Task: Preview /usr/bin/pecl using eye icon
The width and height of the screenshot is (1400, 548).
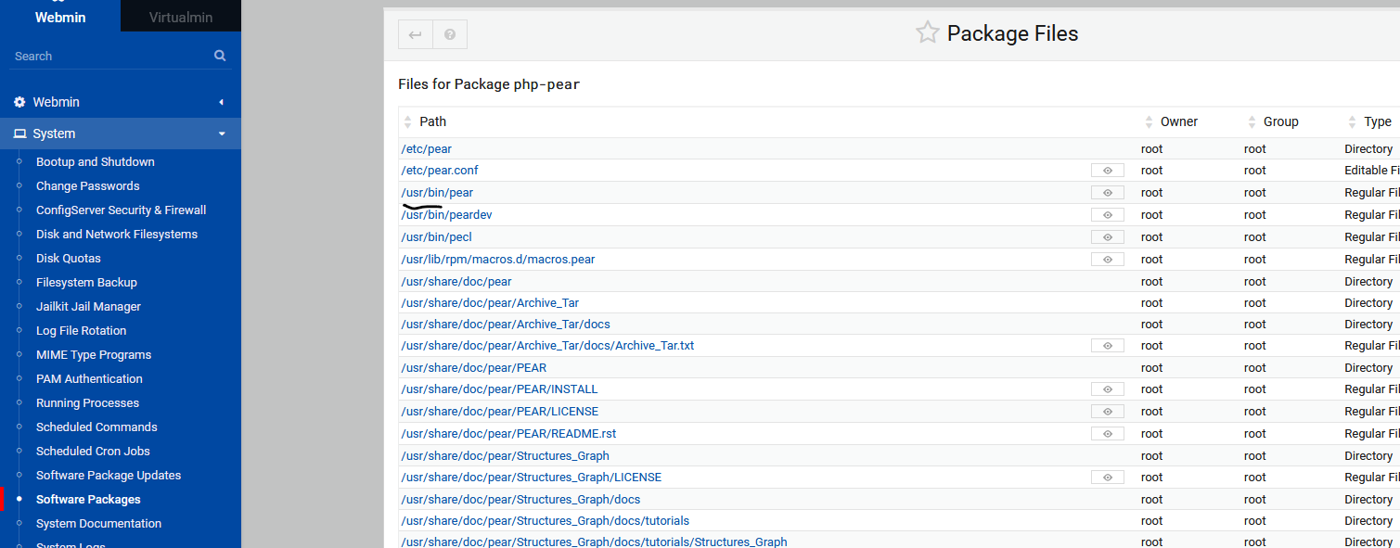Action: tap(1108, 237)
